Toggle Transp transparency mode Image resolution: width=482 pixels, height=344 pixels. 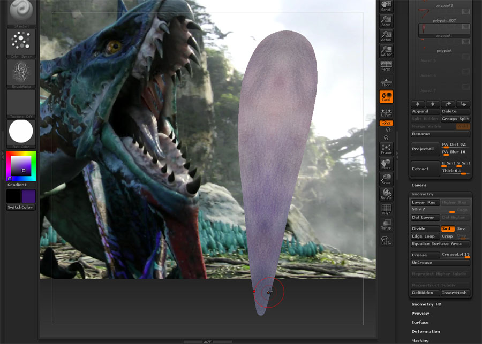[x=386, y=225]
